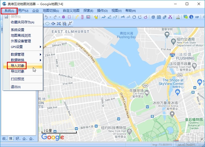
Task: Click the lng:-73.883915 status bar value
Action: pos(162,145)
